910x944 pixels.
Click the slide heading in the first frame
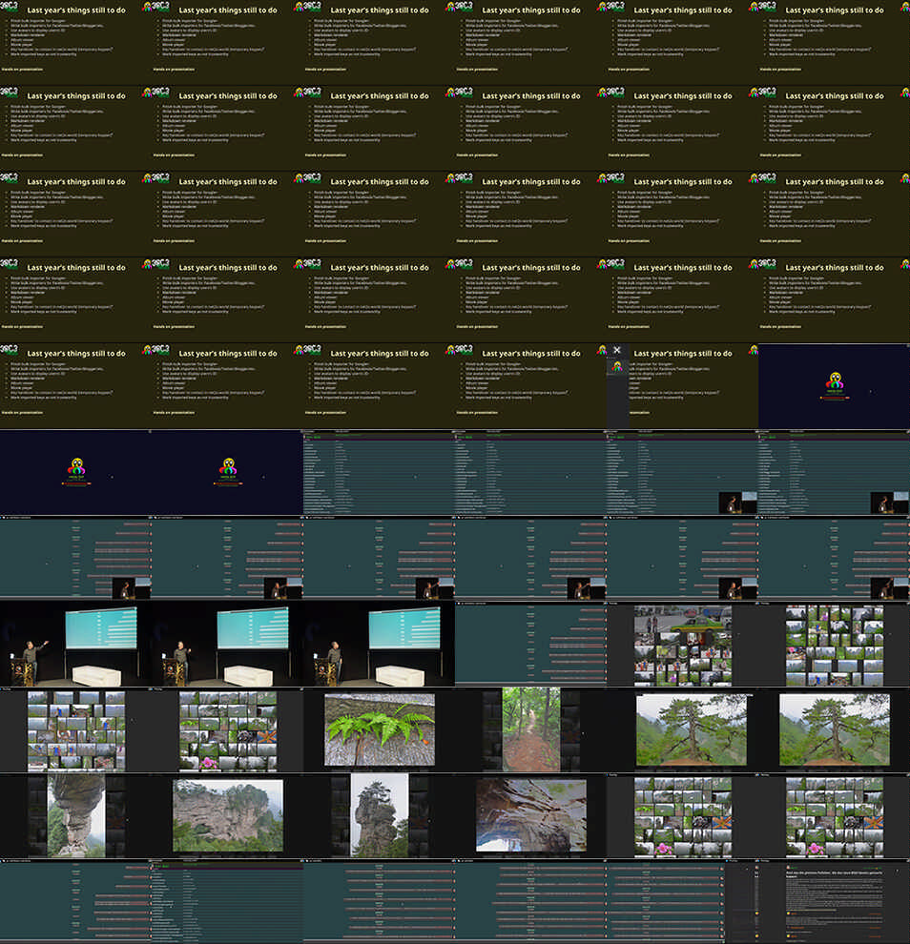click(75, 10)
